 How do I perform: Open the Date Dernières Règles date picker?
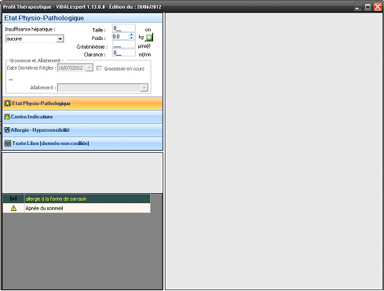[90, 67]
